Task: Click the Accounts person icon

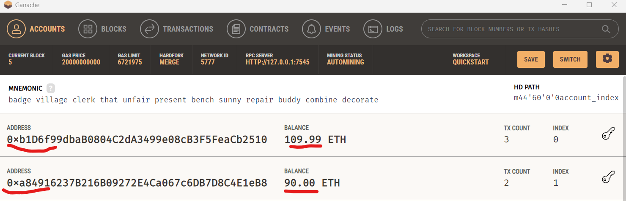Action: (16, 29)
